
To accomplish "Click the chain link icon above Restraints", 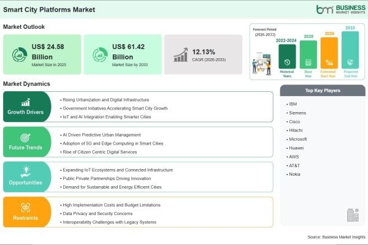I will [25, 208].
